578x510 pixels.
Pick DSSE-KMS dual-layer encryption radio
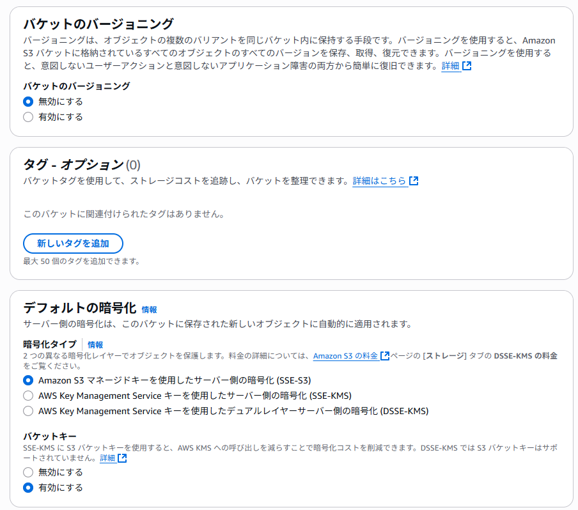pyautogui.click(x=28, y=411)
